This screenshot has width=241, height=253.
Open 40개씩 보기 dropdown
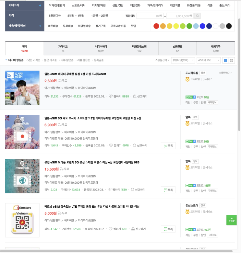[209, 60]
